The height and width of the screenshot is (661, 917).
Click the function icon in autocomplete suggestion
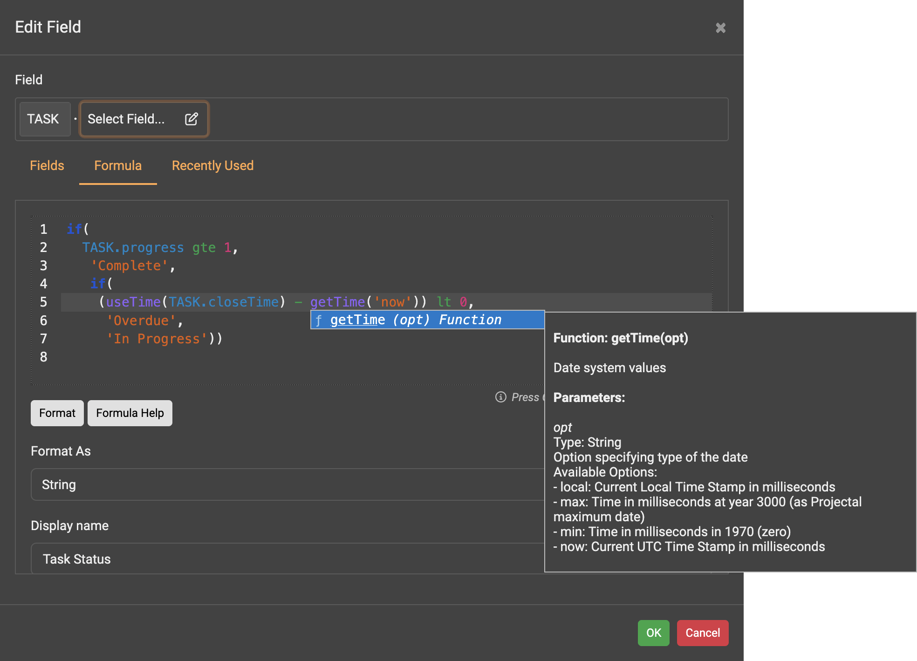319,320
